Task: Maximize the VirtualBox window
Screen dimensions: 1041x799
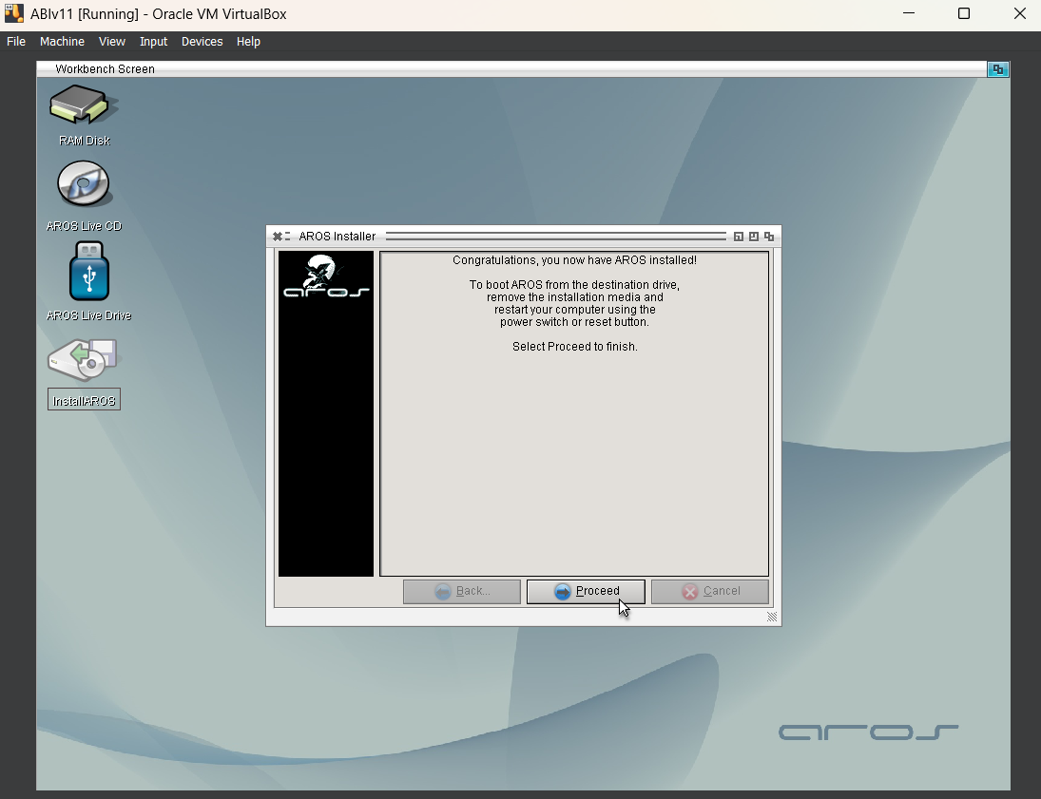Action: click(964, 14)
